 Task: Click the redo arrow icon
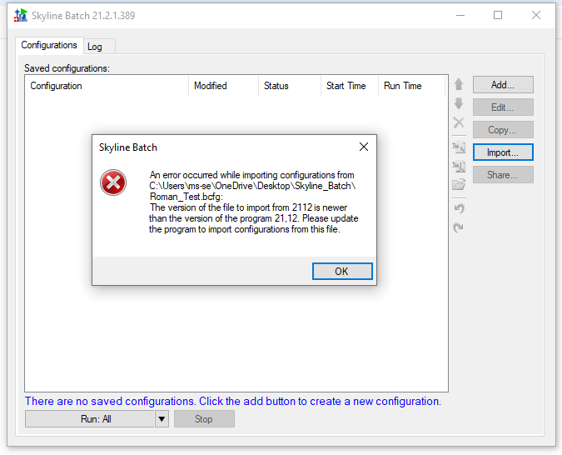pos(458,227)
